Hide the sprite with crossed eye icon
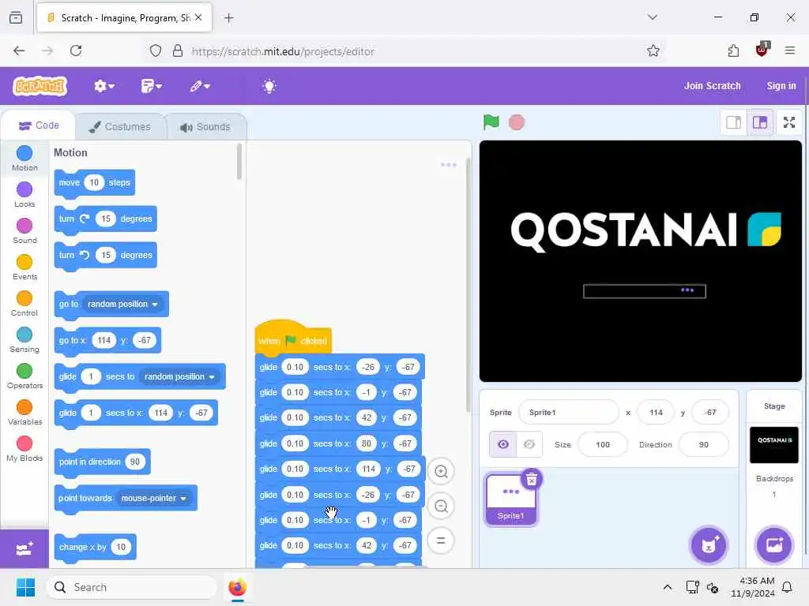This screenshot has width=809, height=606. (x=529, y=444)
